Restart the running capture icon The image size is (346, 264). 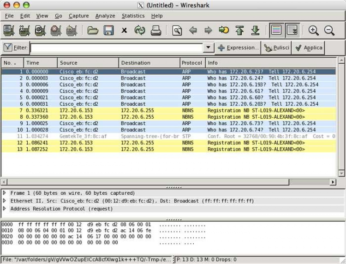tap(72, 30)
